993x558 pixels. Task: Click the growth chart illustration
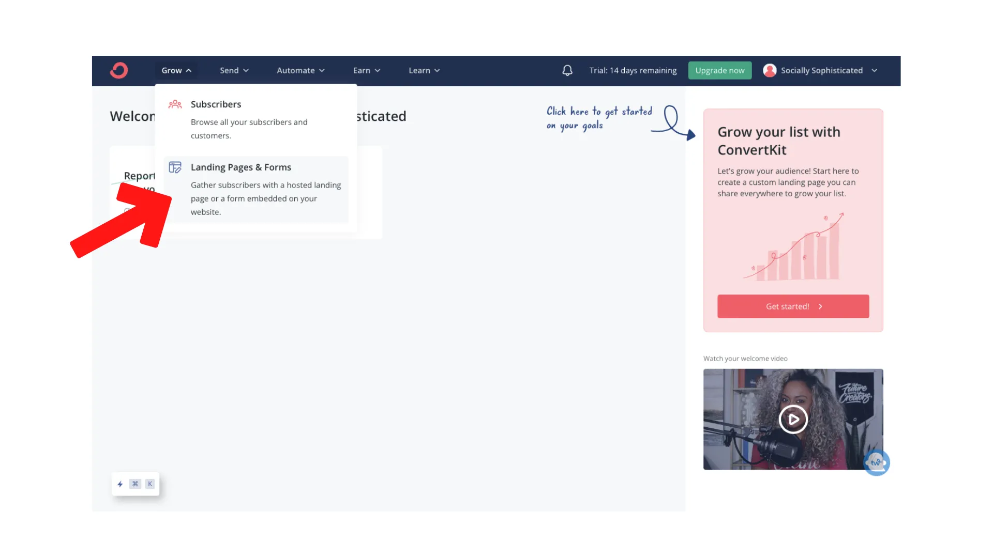pos(794,246)
